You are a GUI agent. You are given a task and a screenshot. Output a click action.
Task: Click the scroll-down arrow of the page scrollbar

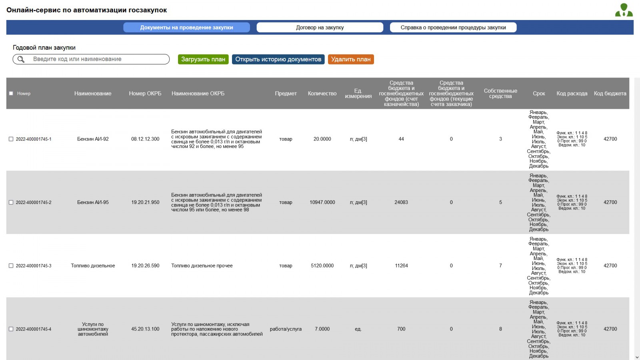click(637, 357)
